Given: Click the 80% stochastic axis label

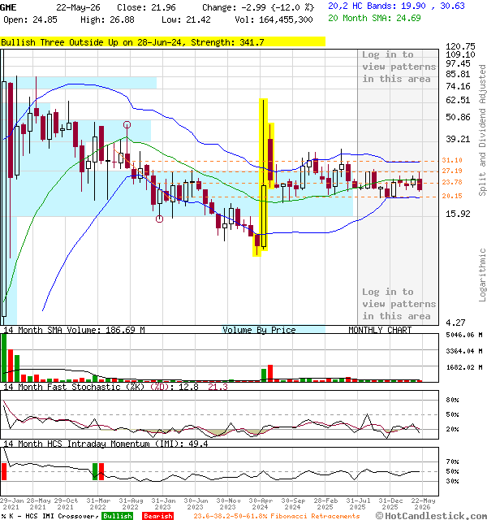Looking at the screenshot, I should pyautogui.click(x=452, y=400).
